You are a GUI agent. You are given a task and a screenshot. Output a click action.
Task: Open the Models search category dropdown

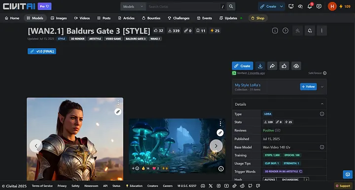pyautogui.click(x=133, y=6)
